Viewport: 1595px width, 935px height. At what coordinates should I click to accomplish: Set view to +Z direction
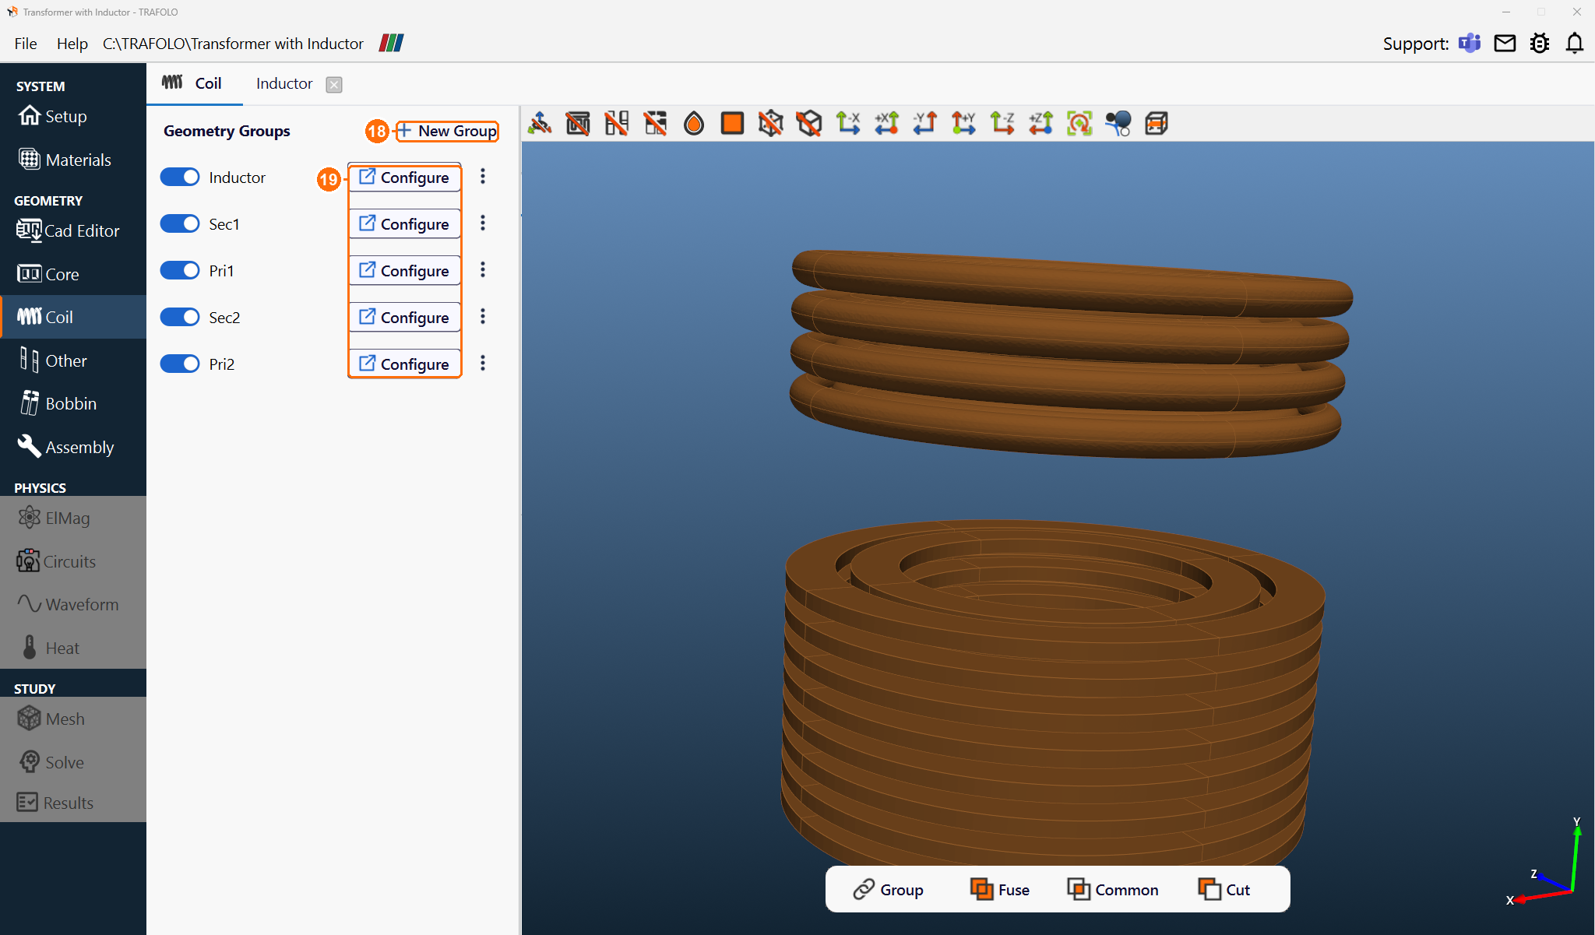(x=1040, y=123)
